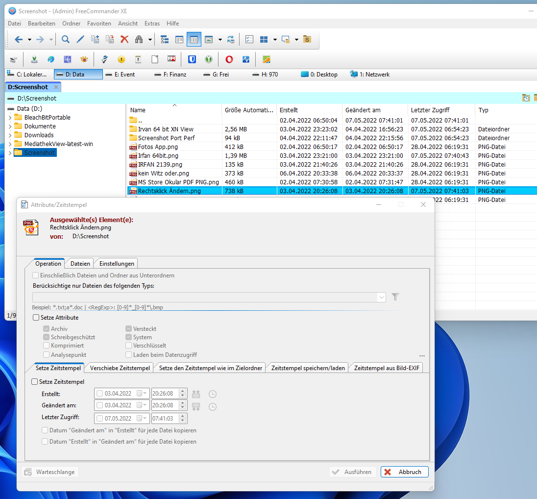Open the Erstellt date picker dropdown
This screenshot has width=537, height=499.
pos(142,394)
